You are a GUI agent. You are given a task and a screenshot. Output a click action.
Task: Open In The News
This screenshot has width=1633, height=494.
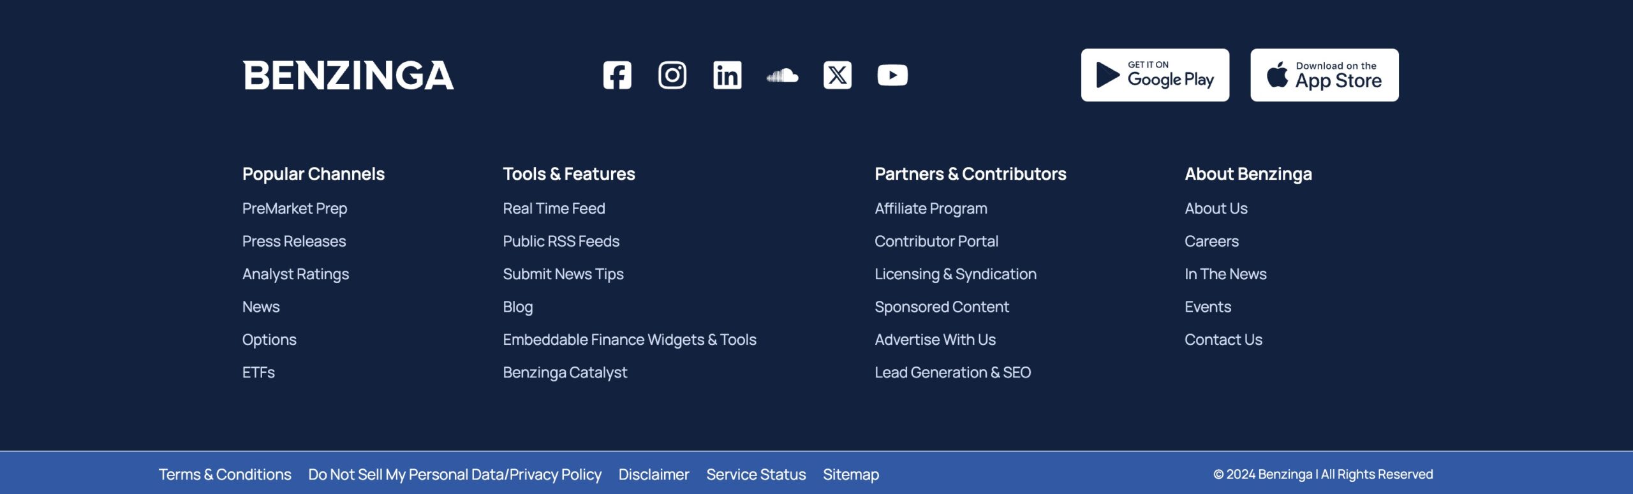tap(1225, 274)
